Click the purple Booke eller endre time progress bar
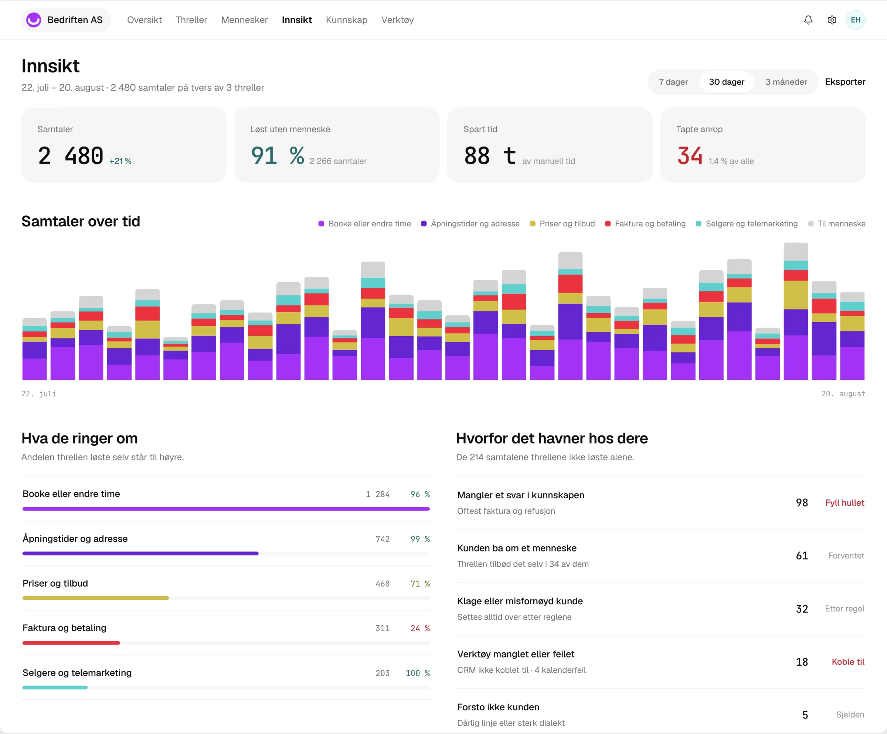The height and width of the screenshot is (734, 887). pyautogui.click(x=226, y=509)
